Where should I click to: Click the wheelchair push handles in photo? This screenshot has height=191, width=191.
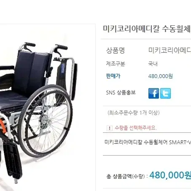[x=45, y=46]
